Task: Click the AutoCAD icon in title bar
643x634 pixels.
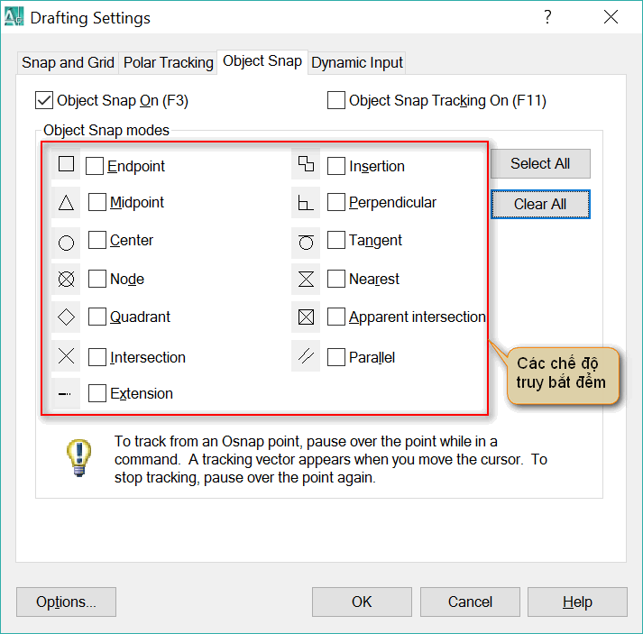Action: [x=14, y=17]
